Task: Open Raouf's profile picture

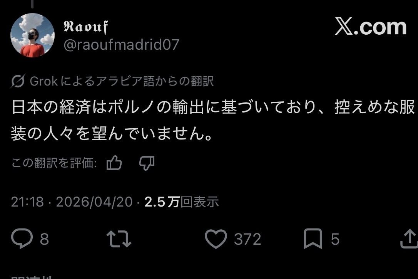Action: click(x=32, y=35)
